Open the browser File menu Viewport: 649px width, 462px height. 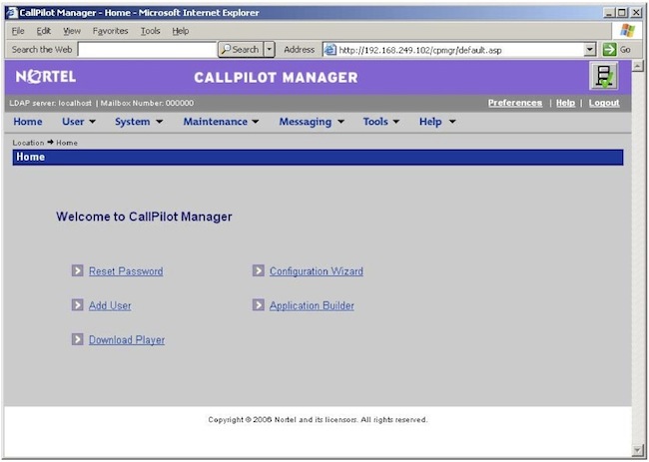tap(18, 31)
